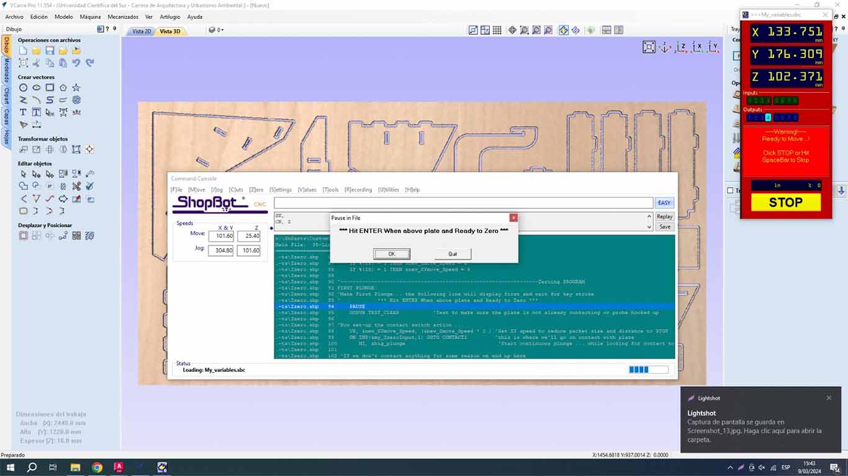Click the view along X axis icon
848x476 pixels.
(698, 47)
